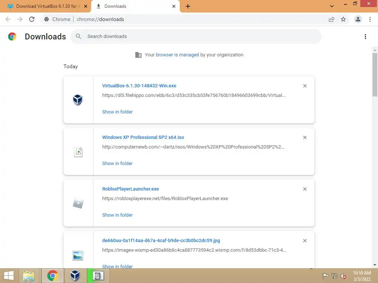This screenshot has width=378, height=283.
Task: Click the Windows XP ISO file icon
Action: [x=78, y=152]
